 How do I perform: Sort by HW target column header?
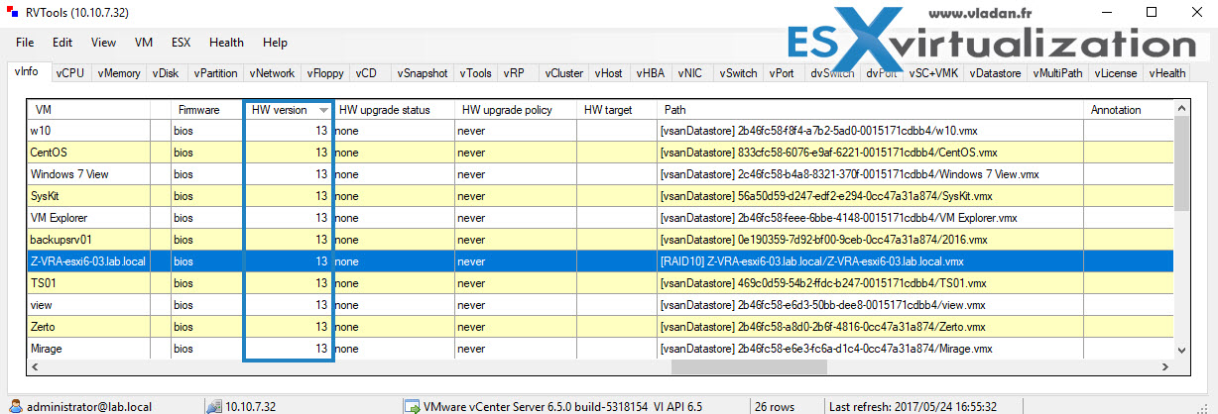tap(617, 110)
